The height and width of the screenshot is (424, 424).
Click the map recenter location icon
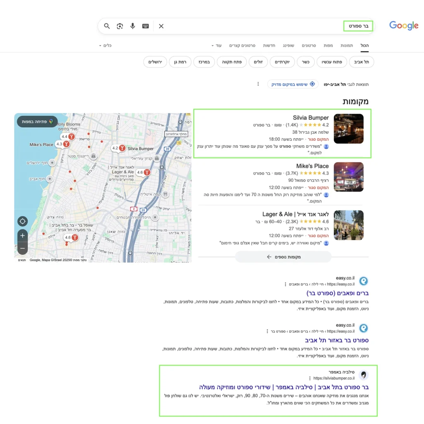(22, 221)
